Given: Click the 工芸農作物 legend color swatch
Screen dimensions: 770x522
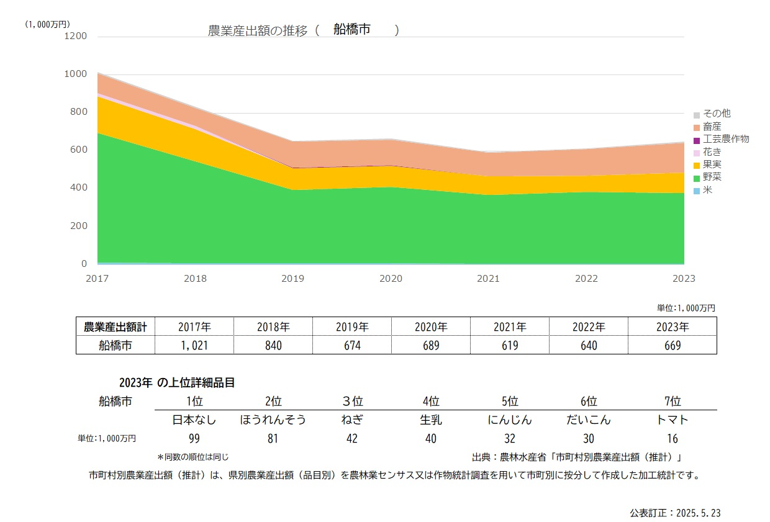Looking at the screenshot, I should click(x=697, y=140).
